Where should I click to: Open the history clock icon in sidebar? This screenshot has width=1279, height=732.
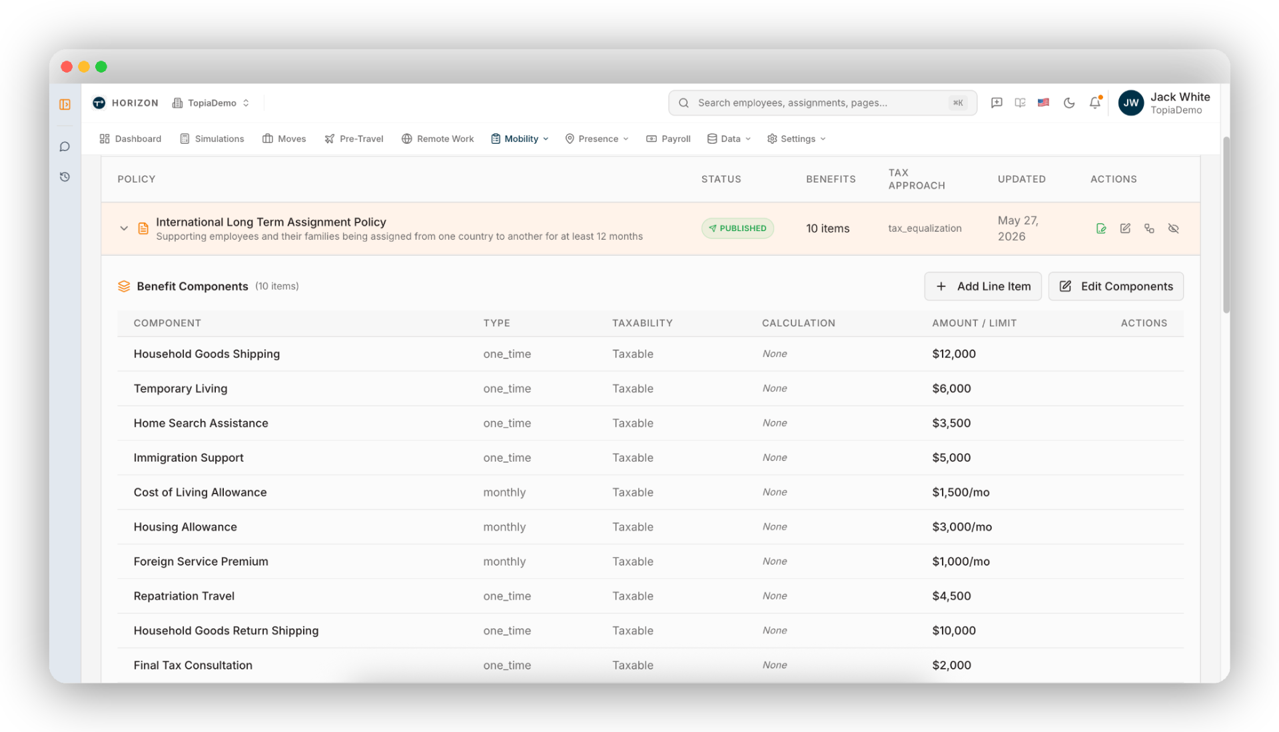(65, 177)
